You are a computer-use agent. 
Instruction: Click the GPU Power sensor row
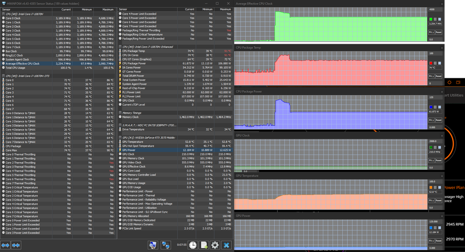tap(130, 150)
